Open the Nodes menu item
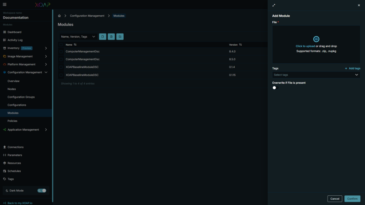 [x=12, y=89]
